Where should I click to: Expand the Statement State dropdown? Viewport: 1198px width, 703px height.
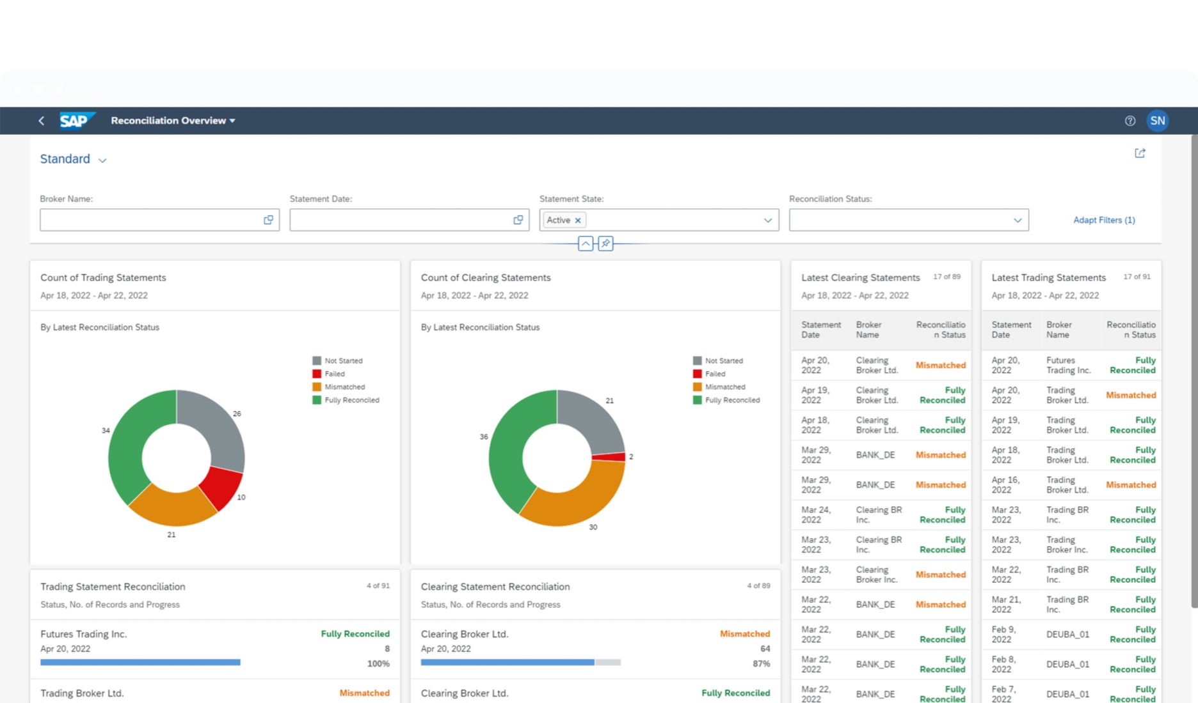[767, 220]
